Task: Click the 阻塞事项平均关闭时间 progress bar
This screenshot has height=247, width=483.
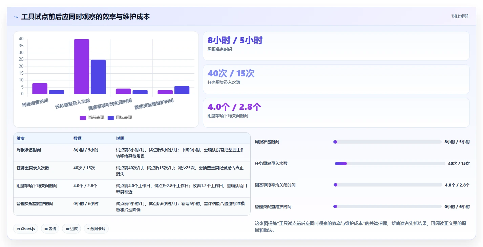Action: (x=388, y=185)
